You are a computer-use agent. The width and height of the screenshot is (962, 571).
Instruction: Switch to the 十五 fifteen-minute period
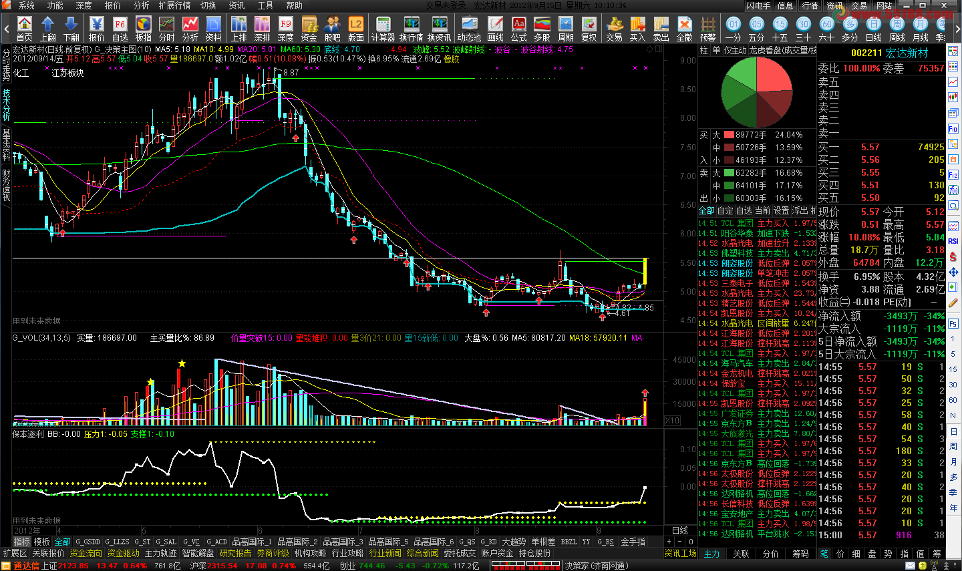(x=780, y=29)
